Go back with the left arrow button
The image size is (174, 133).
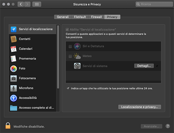pyautogui.click(x=21, y=4)
